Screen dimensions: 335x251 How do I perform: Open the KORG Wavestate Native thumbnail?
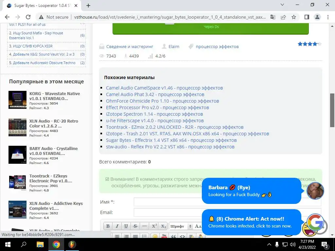pos(18,100)
